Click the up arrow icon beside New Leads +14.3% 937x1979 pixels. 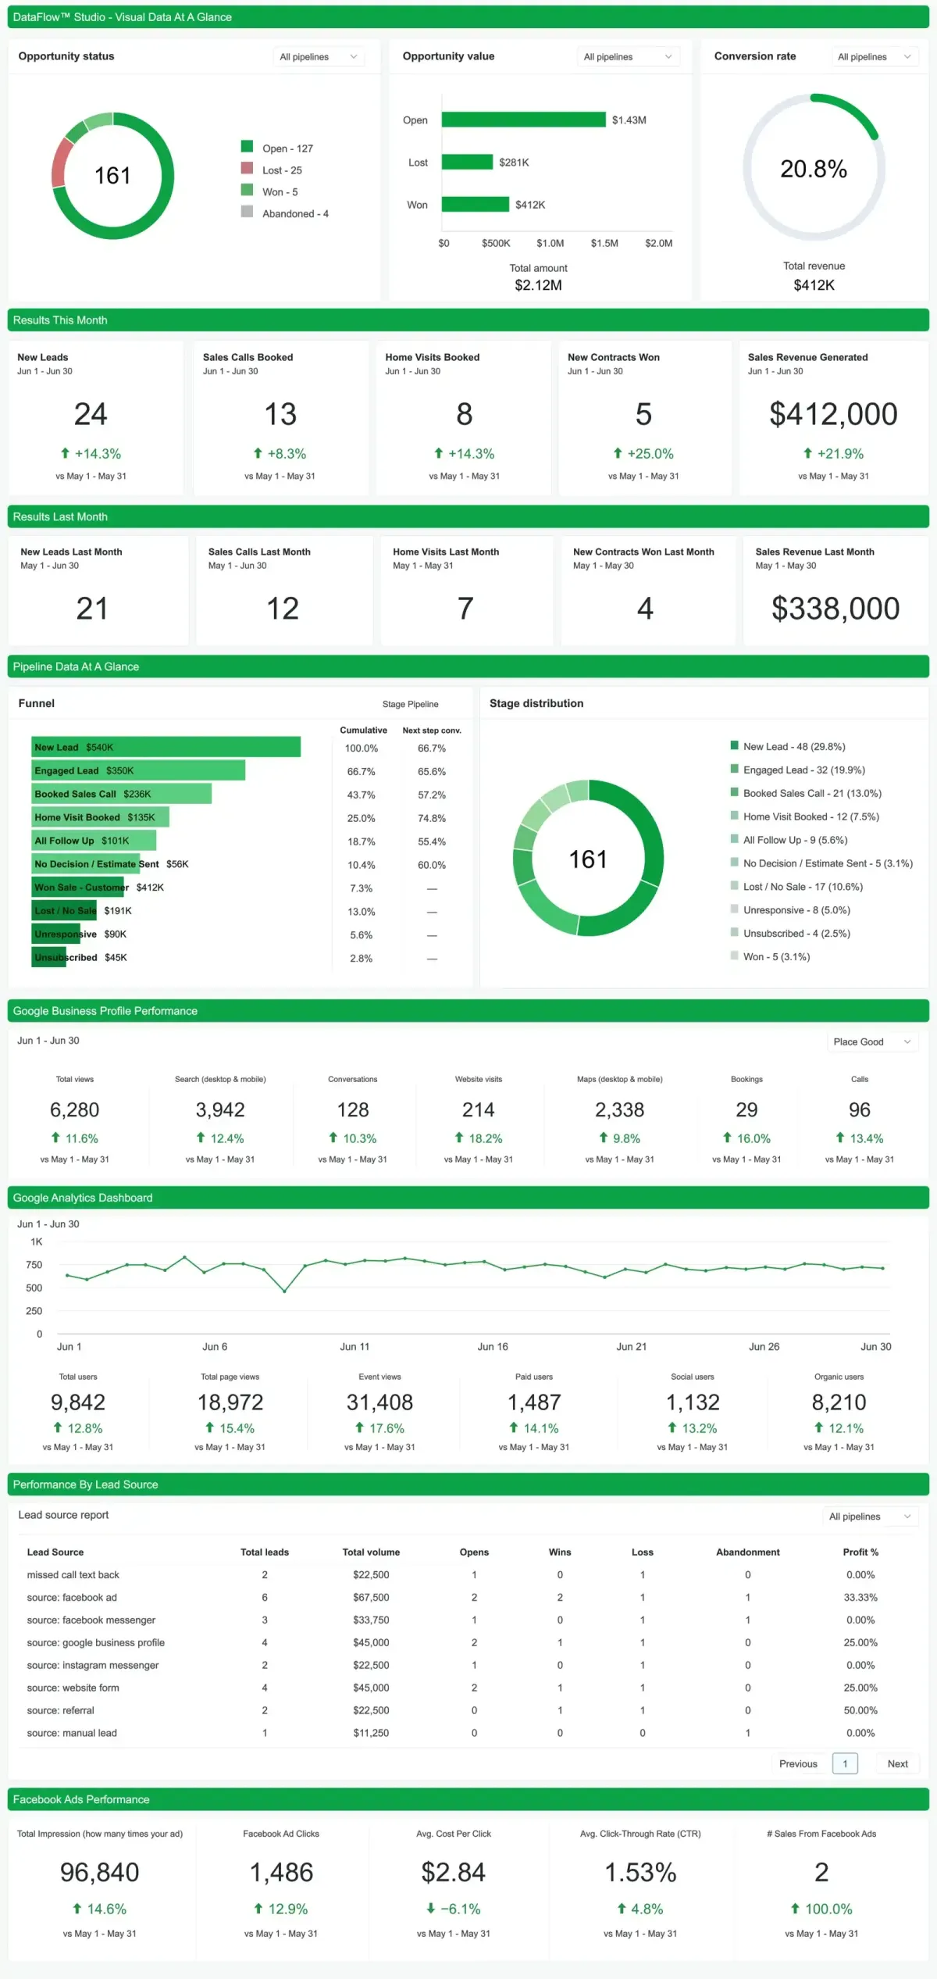[x=66, y=453]
